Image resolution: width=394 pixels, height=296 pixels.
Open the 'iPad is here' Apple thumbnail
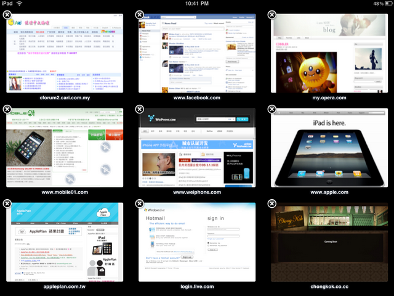pos(329,147)
